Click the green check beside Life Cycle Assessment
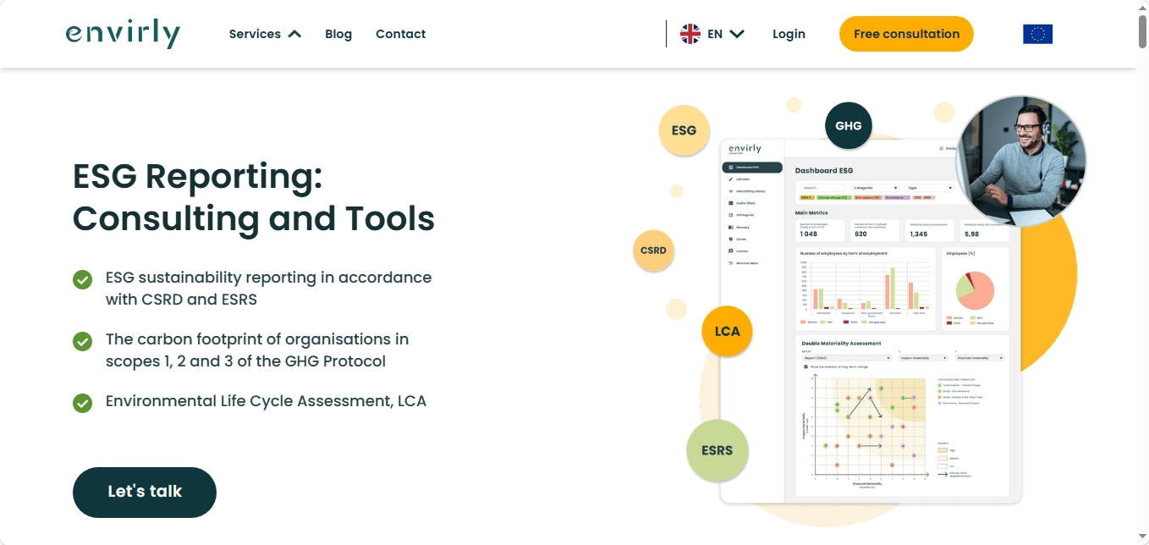Image resolution: width=1149 pixels, height=545 pixels. [82, 403]
